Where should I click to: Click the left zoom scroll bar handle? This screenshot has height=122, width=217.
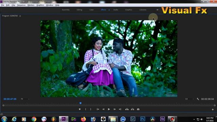(x=3, y=105)
